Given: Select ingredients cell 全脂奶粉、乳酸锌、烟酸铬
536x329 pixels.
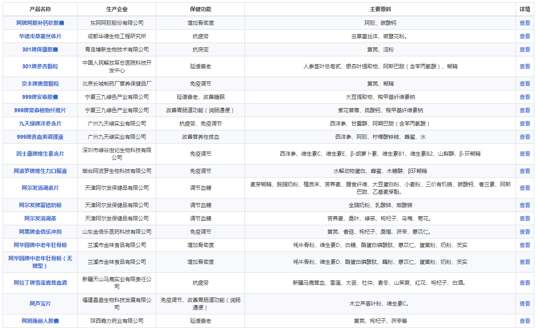Looking at the screenshot, I should (381, 205).
